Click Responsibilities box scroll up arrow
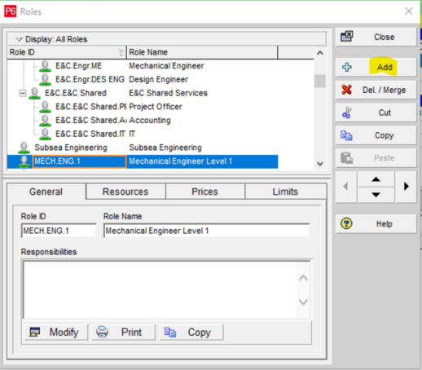The height and width of the screenshot is (370, 422). 303,278
